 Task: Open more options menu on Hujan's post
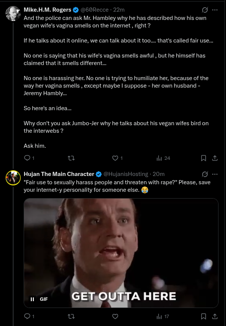[215, 174]
